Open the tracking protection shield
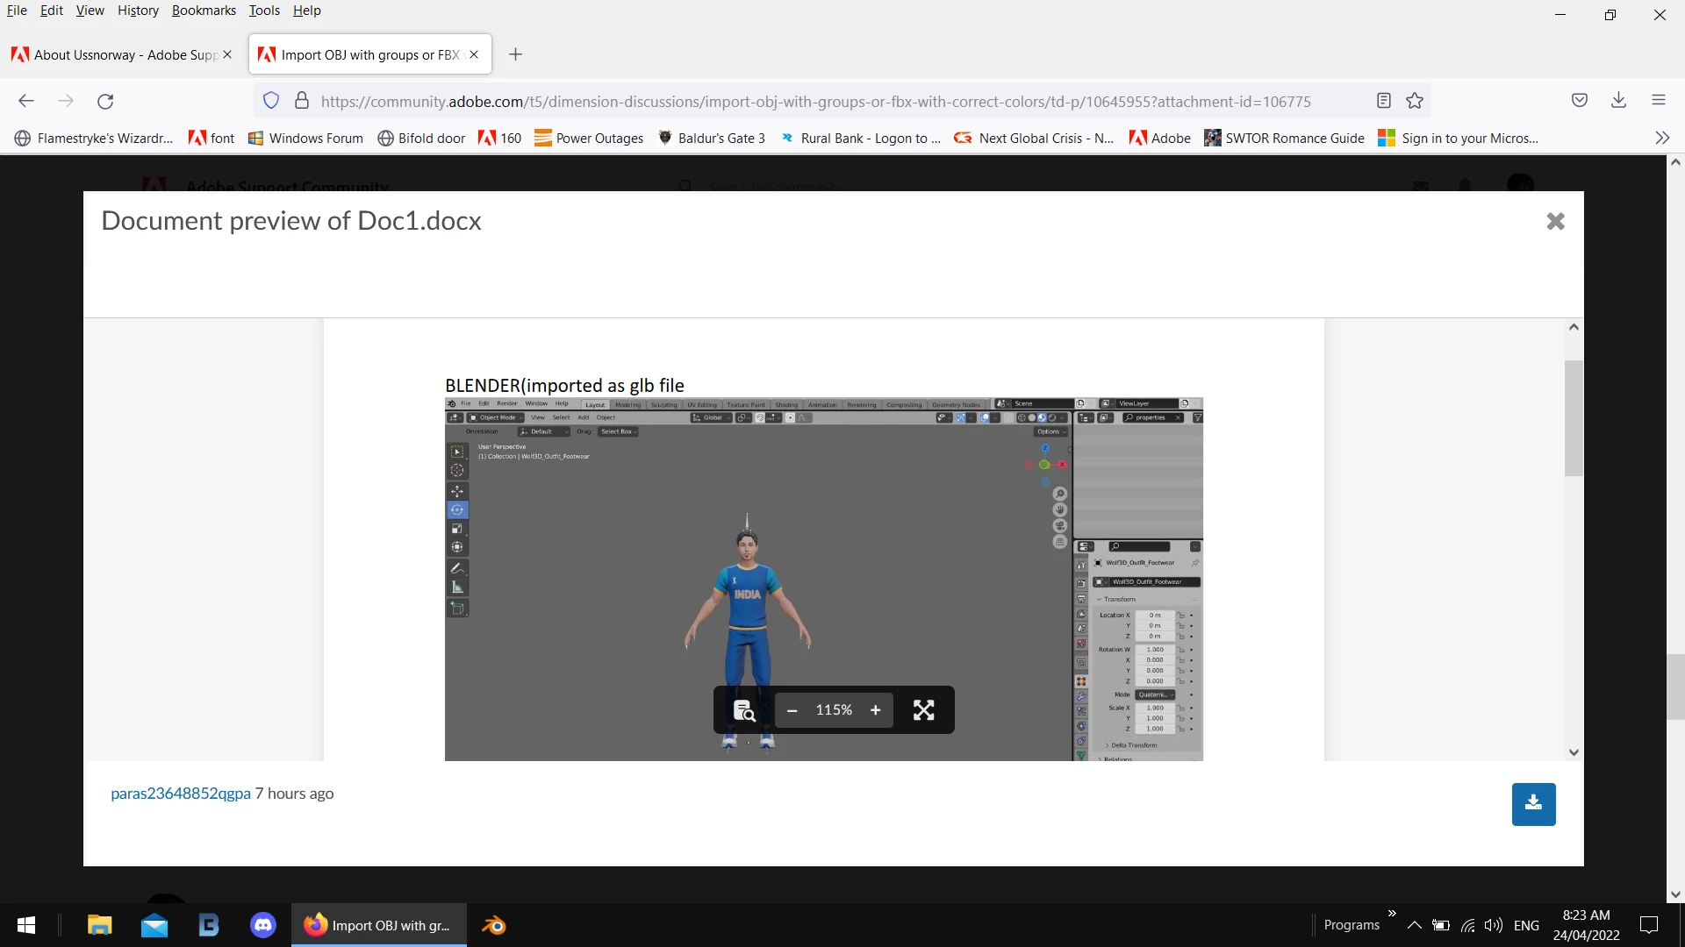Viewport: 1685px width, 947px height. coord(271,101)
